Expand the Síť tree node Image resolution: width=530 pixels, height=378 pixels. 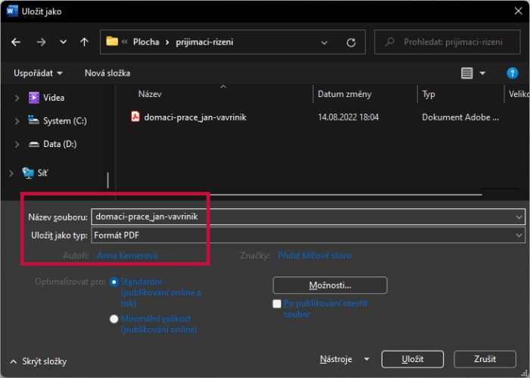[x=11, y=173]
